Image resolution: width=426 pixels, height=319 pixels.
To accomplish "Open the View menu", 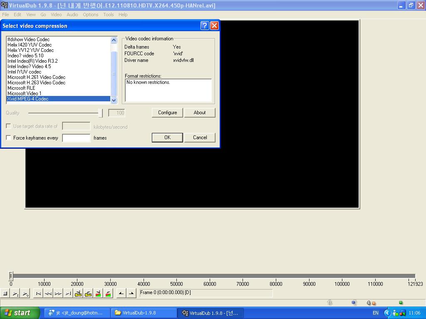I will click(31, 15).
